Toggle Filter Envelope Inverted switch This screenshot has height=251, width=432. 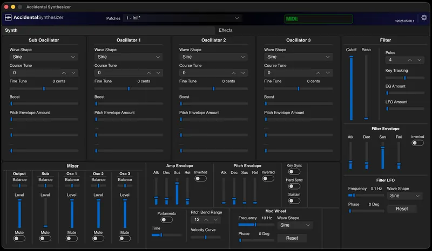coord(417,143)
